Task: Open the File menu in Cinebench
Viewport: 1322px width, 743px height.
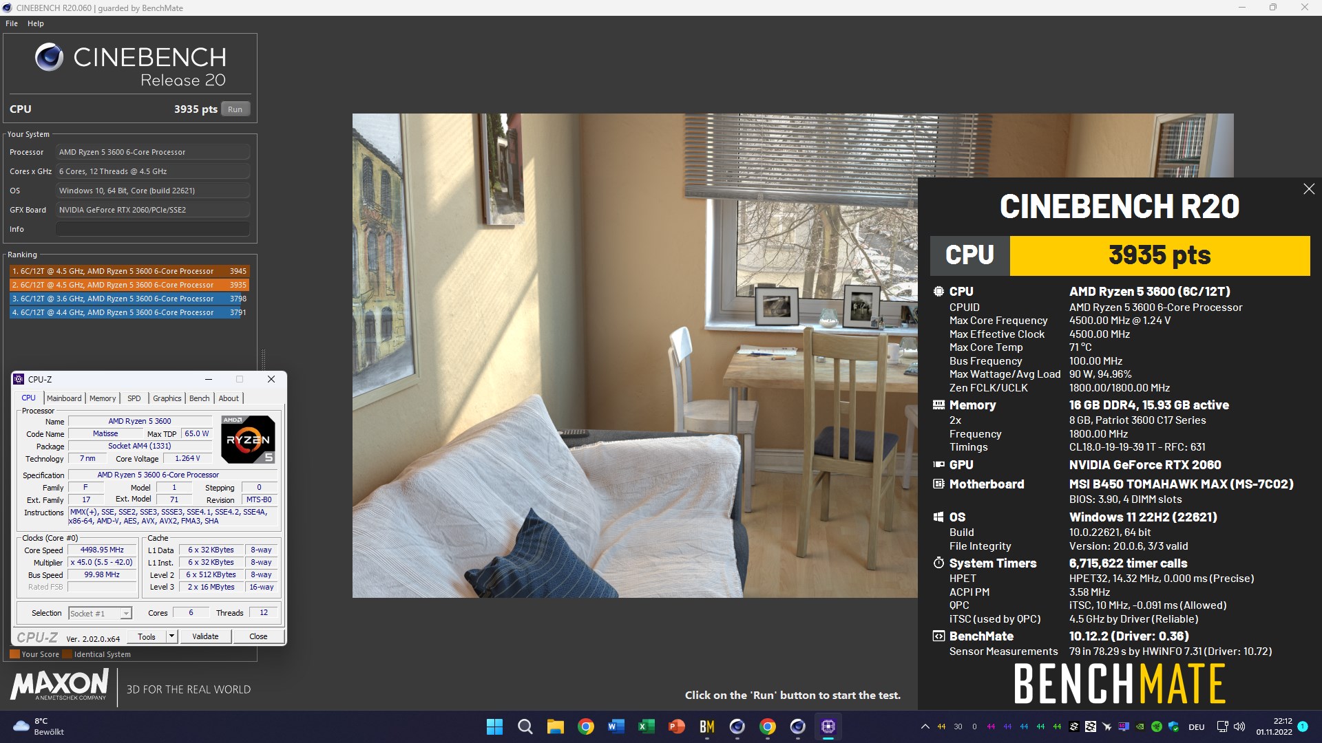Action: pyautogui.click(x=12, y=23)
